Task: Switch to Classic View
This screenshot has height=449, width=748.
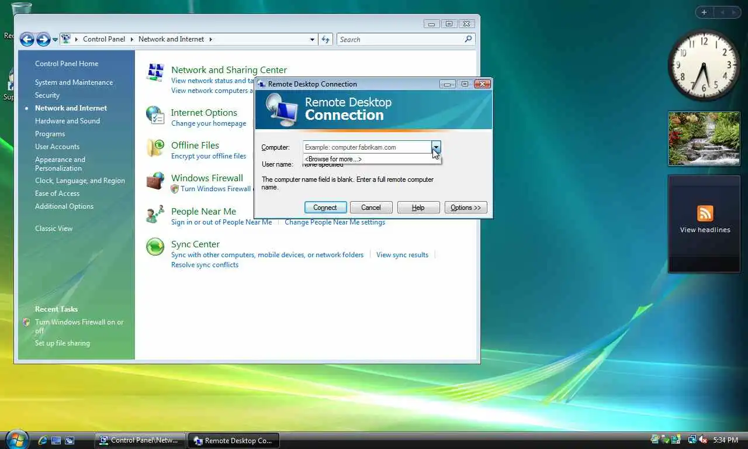Action: pos(54,229)
